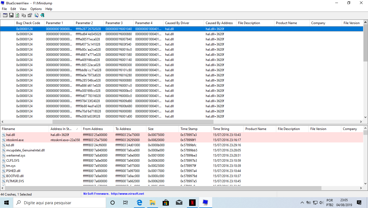The image size is (368, 208).
Task: Sort lower pane by Filename column header
Action: click(x=24, y=129)
